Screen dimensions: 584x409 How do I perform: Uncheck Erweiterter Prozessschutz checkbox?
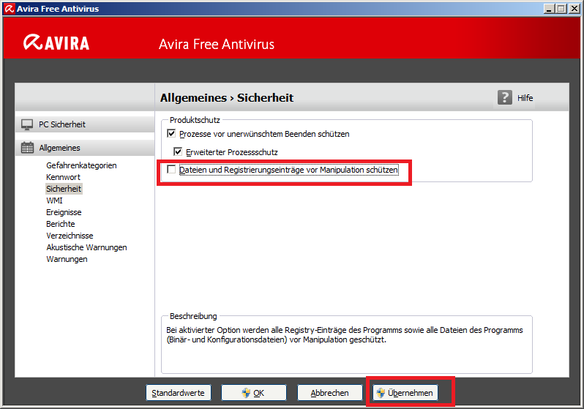click(178, 151)
